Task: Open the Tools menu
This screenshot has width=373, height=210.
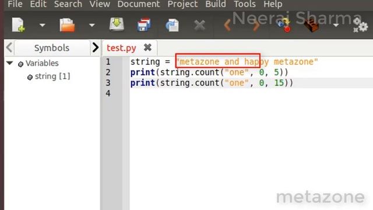Action: pos(245,4)
